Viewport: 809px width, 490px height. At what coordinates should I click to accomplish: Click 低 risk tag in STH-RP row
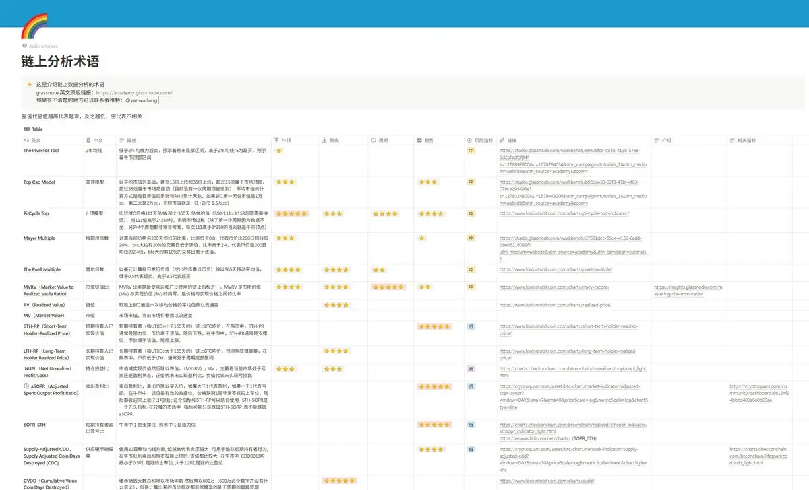click(471, 326)
